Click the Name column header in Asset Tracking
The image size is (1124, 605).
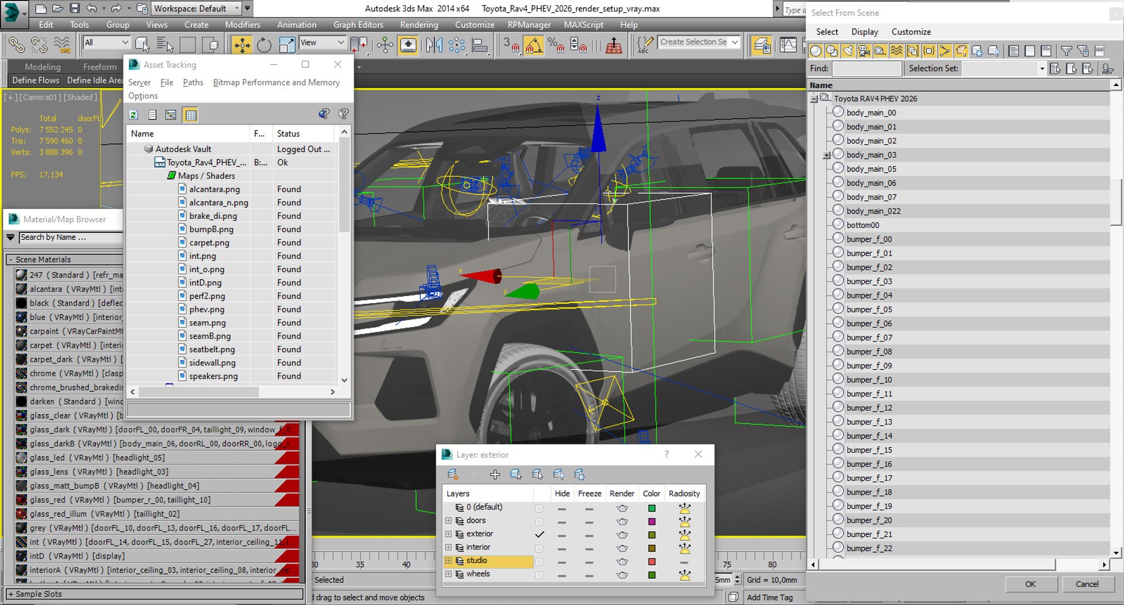pos(188,133)
